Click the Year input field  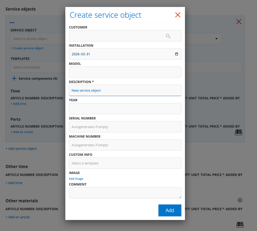125,109
